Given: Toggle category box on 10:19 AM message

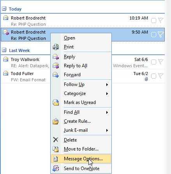Looking at the screenshot, I should [153, 20].
